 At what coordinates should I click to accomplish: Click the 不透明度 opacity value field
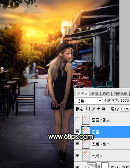point(125,100)
